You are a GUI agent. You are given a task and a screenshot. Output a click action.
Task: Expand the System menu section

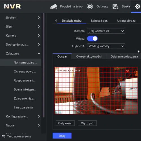click(x=21, y=17)
